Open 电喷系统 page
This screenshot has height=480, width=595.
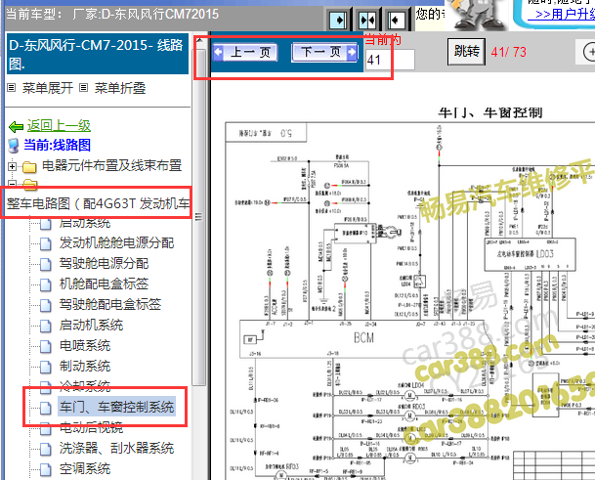[85, 345]
